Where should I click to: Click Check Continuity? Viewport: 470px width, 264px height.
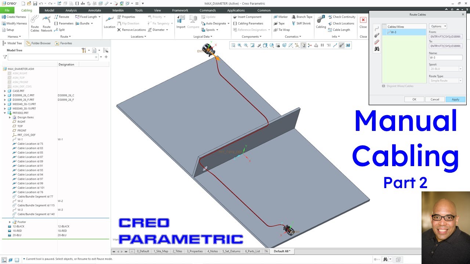[341, 17]
